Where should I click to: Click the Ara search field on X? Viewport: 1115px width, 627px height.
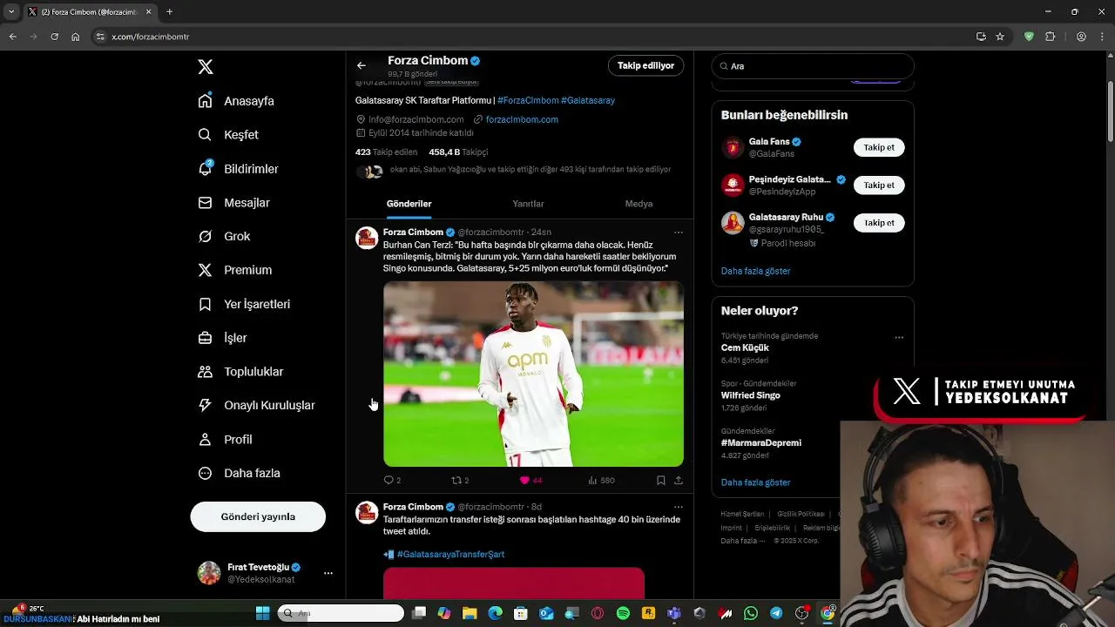coord(813,66)
